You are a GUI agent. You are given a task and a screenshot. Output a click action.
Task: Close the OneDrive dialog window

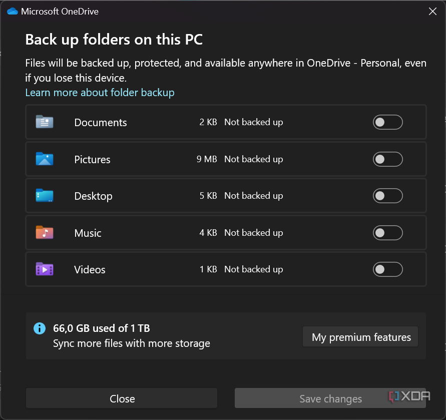pyautogui.click(x=432, y=11)
